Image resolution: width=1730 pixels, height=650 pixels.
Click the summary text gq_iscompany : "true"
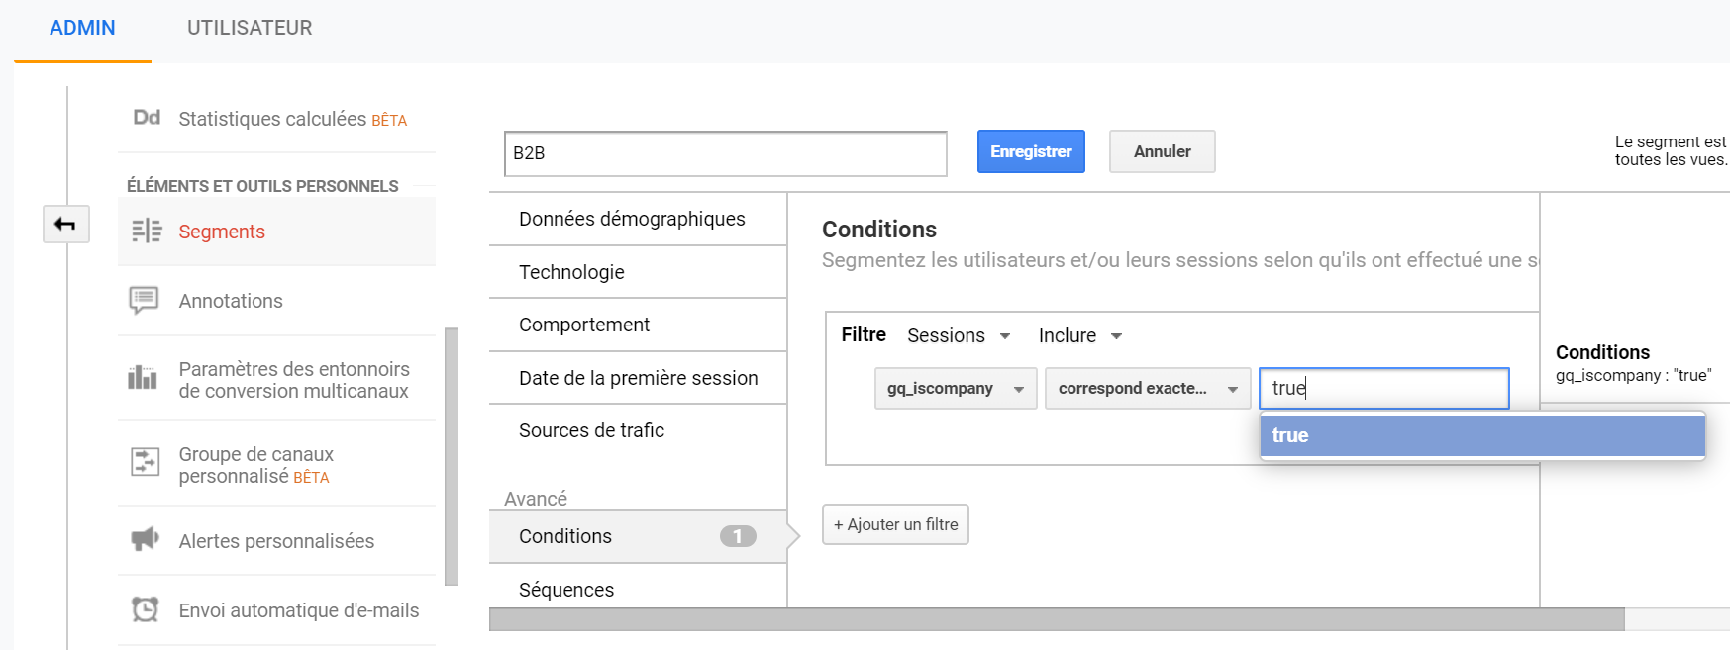1633,376
